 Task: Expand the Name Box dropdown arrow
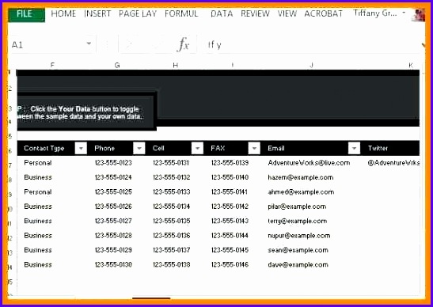(89, 44)
